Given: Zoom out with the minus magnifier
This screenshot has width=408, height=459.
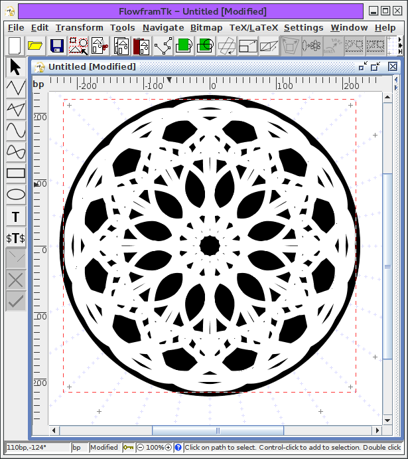Looking at the screenshot, I should pos(141,447).
